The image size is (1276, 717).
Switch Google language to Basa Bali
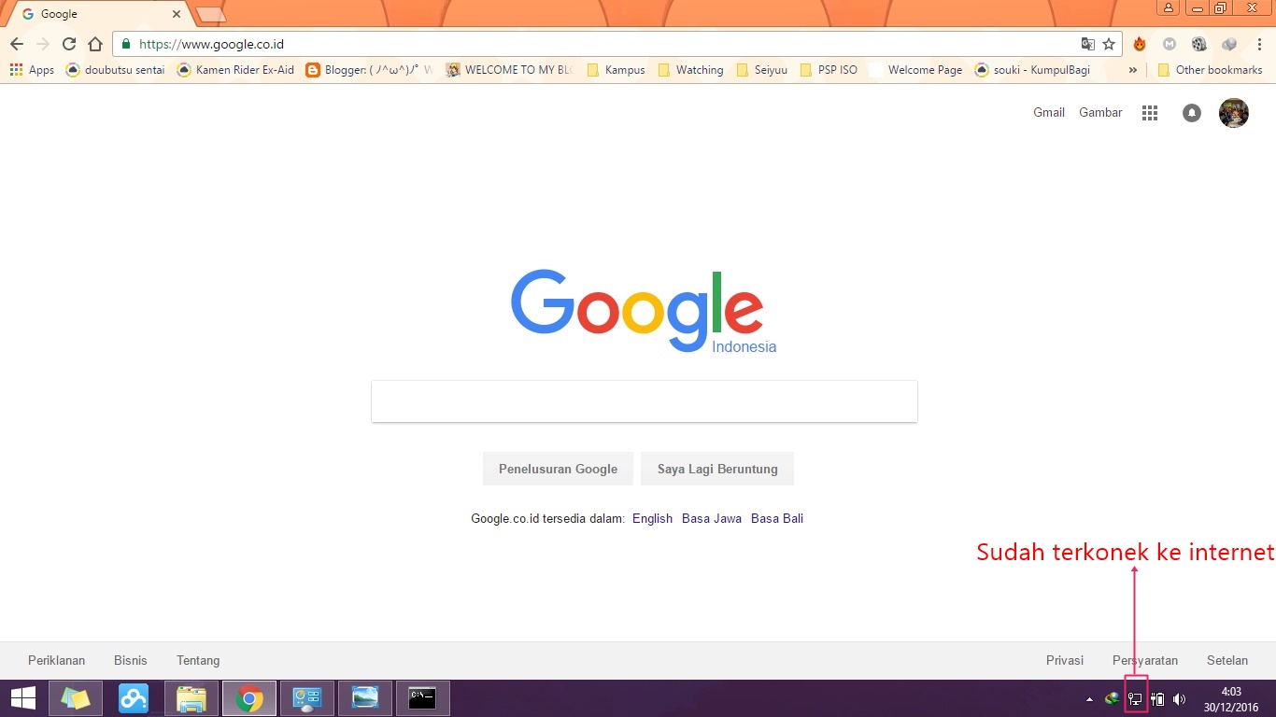point(777,518)
